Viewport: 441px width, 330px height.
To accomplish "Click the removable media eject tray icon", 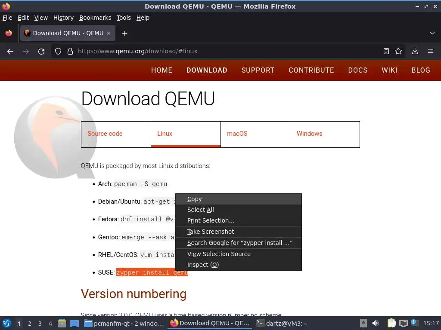I will point(363,323).
